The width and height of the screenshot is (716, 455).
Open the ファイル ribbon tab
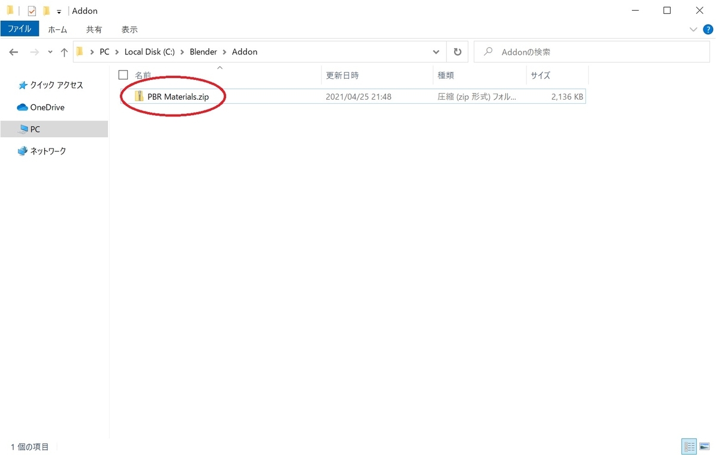pyautogui.click(x=20, y=29)
